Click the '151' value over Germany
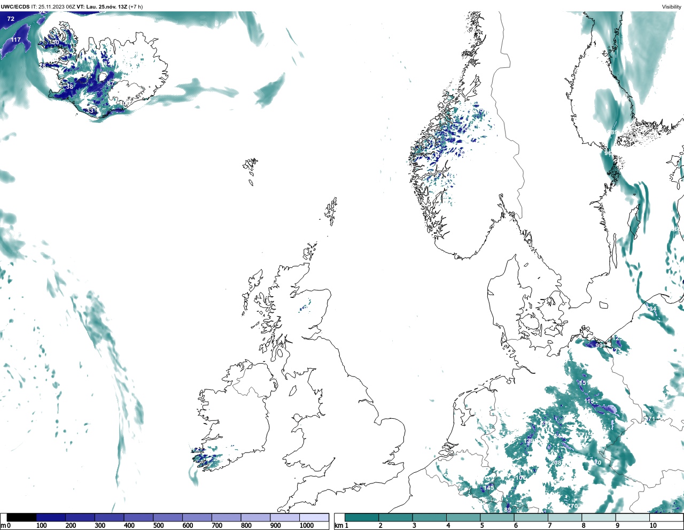Viewport: 684px width, 530px height. (x=584, y=383)
